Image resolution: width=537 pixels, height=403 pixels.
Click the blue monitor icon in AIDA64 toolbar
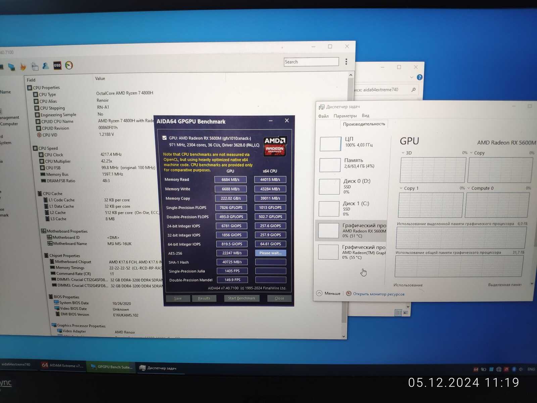pos(12,67)
